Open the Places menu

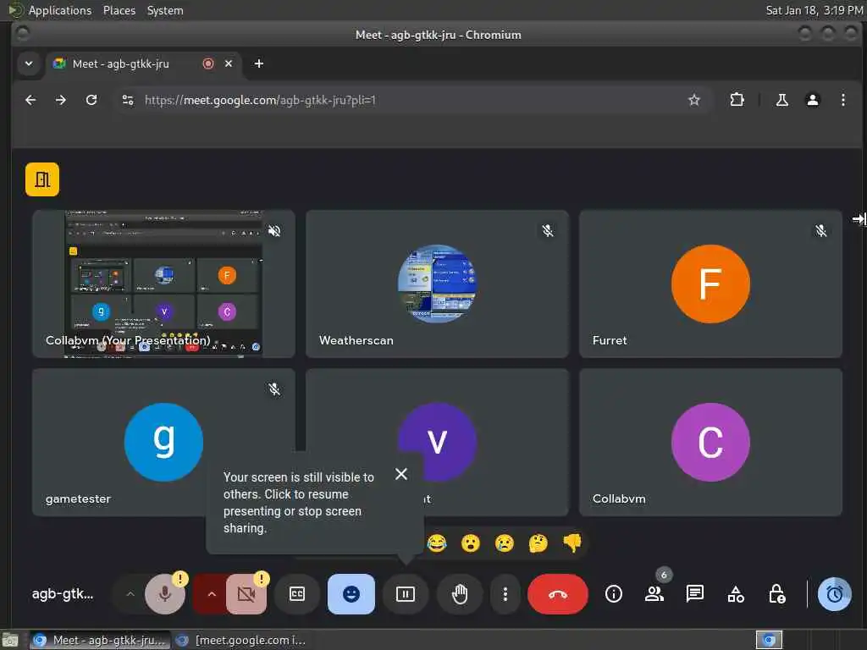click(119, 10)
